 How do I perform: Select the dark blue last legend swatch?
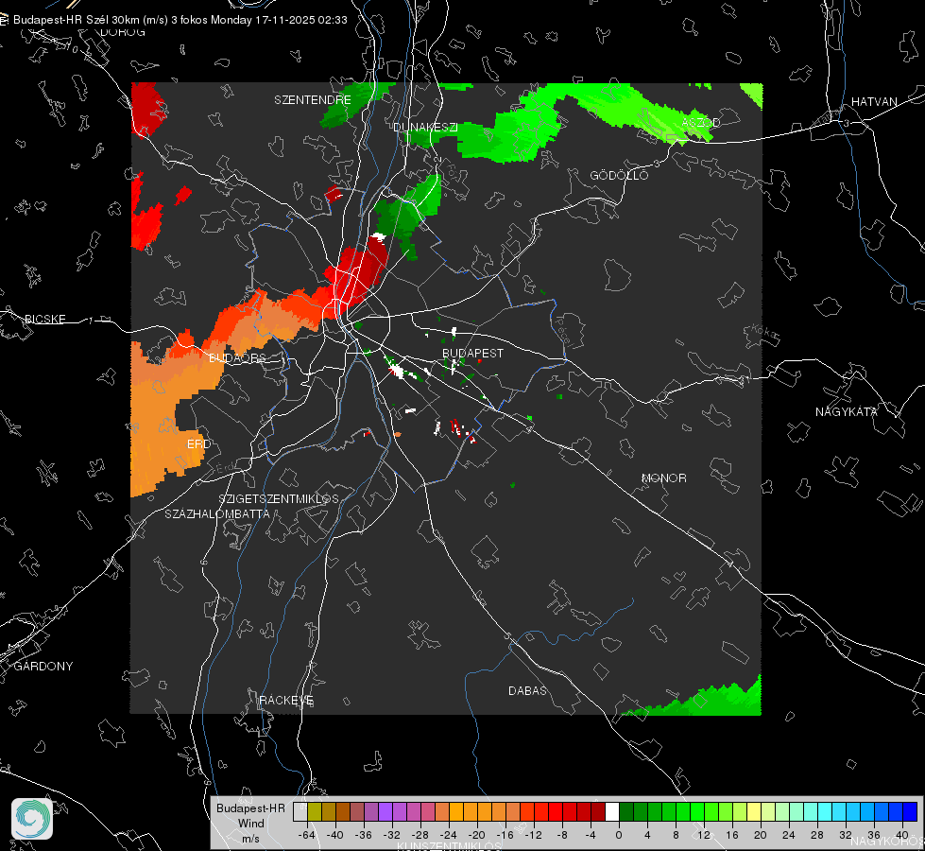(x=910, y=812)
